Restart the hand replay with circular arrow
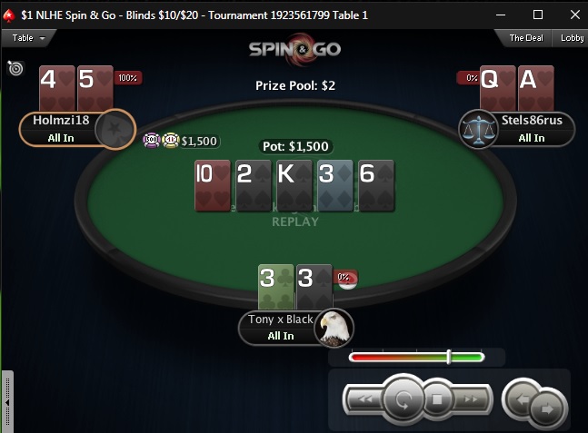Viewport: 588px width, 433px height. (404, 399)
